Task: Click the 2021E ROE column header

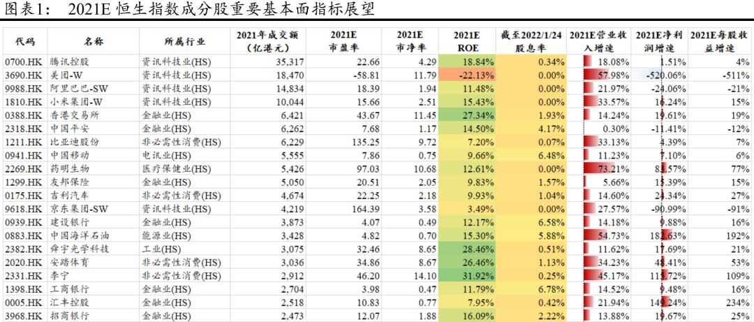Action: tap(467, 41)
